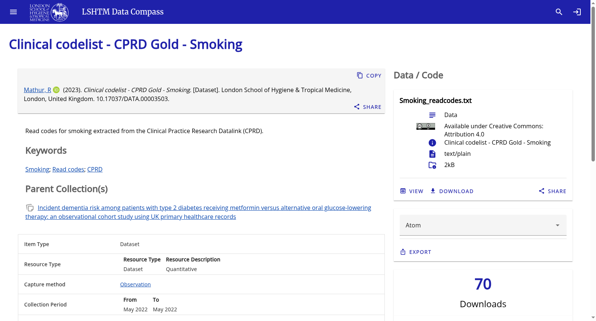
Task: Open the search magnifier icon
Action: [x=559, y=12]
